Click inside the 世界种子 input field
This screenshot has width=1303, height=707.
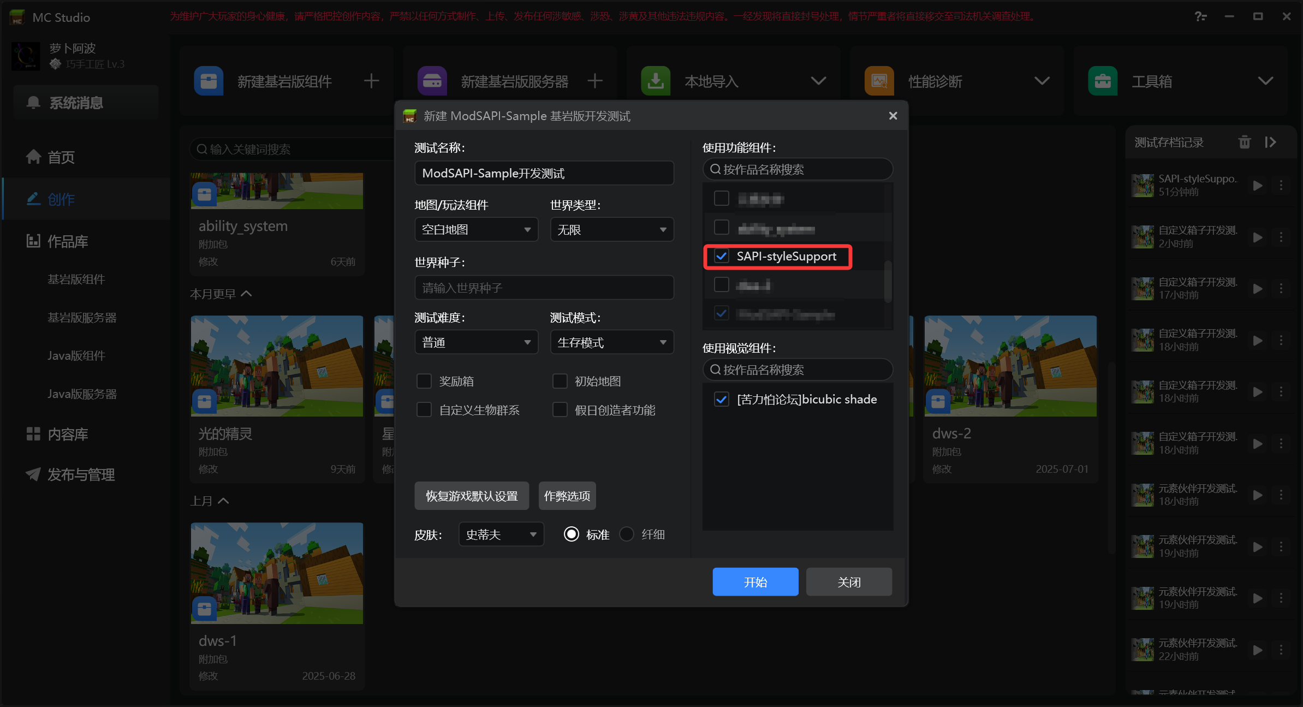[544, 288]
